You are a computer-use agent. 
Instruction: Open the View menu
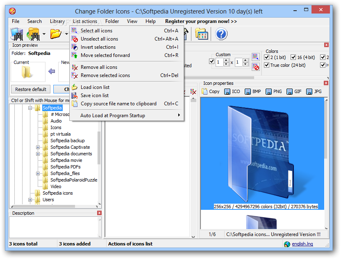coord(132,21)
